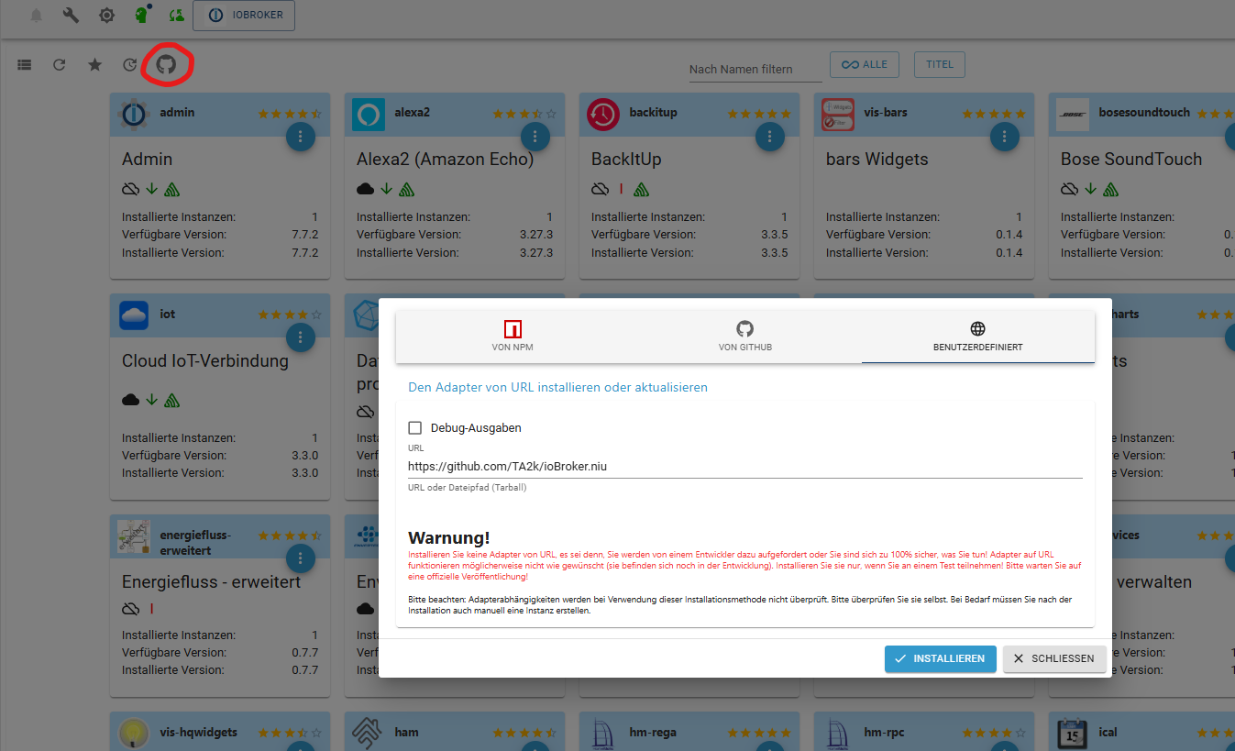Open the three-dot menu on energiefluss-erweitert card
Image resolution: width=1235 pixels, height=751 pixels.
pyautogui.click(x=301, y=558)
